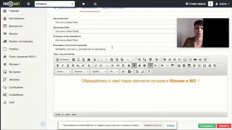Open the spell checker dropdown icon

(157, 60)
